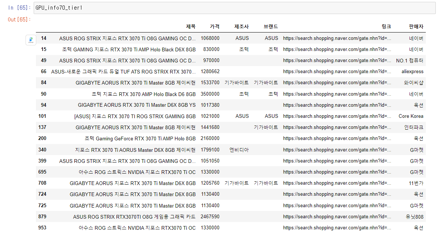Viewport: 438px width, 236px height.
Task: Click manufacturer 조텍 in row 90
Action: pyautogui.click(x=244, y=94)
